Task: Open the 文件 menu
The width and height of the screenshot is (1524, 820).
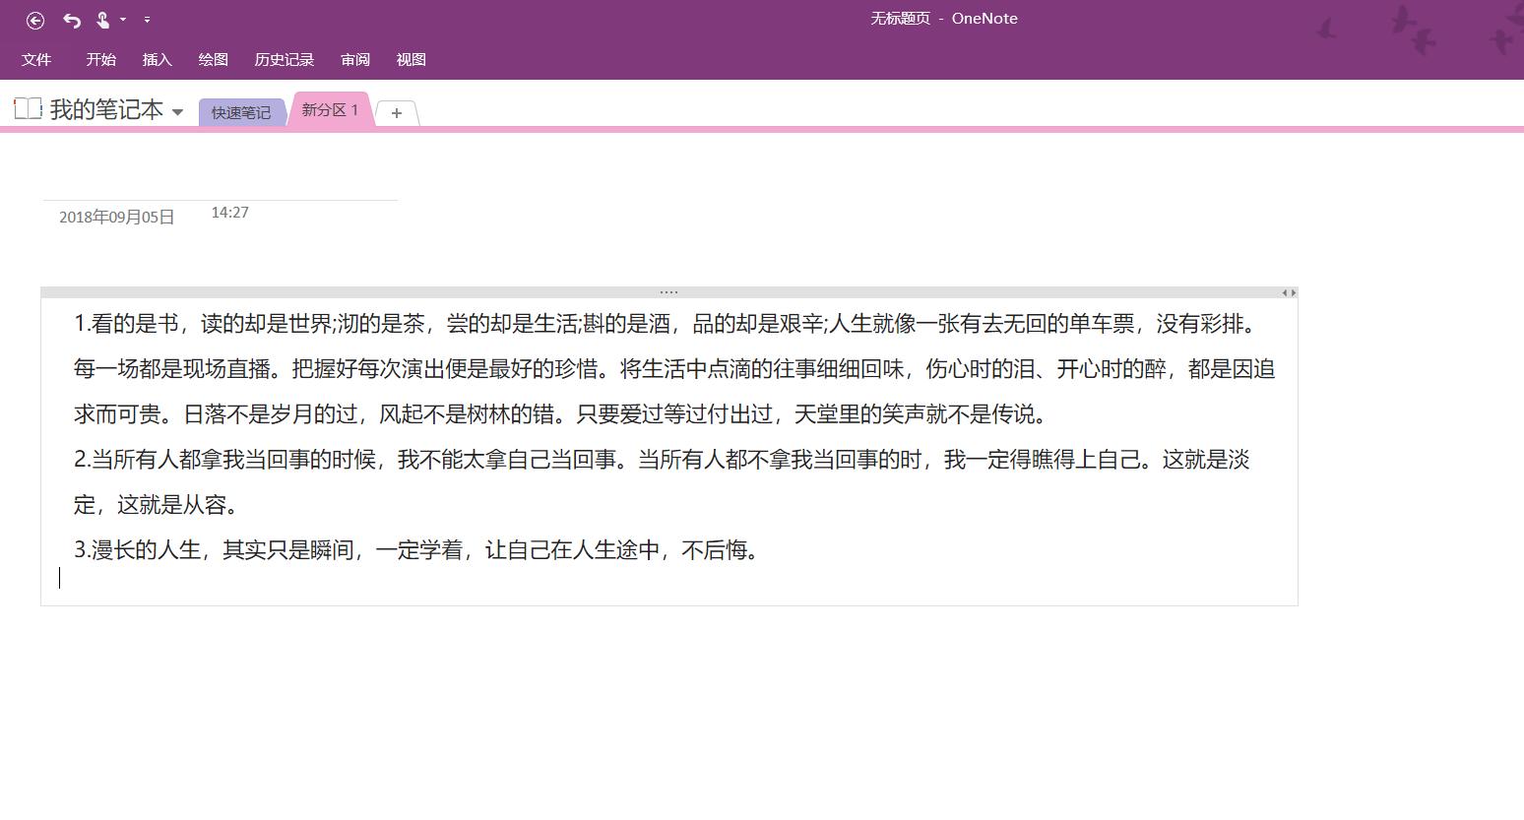Action: [36, 59]
